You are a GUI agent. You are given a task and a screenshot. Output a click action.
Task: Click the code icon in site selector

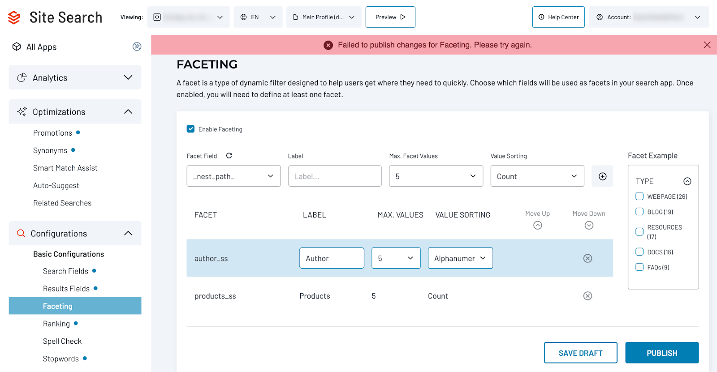coord(157,17)
